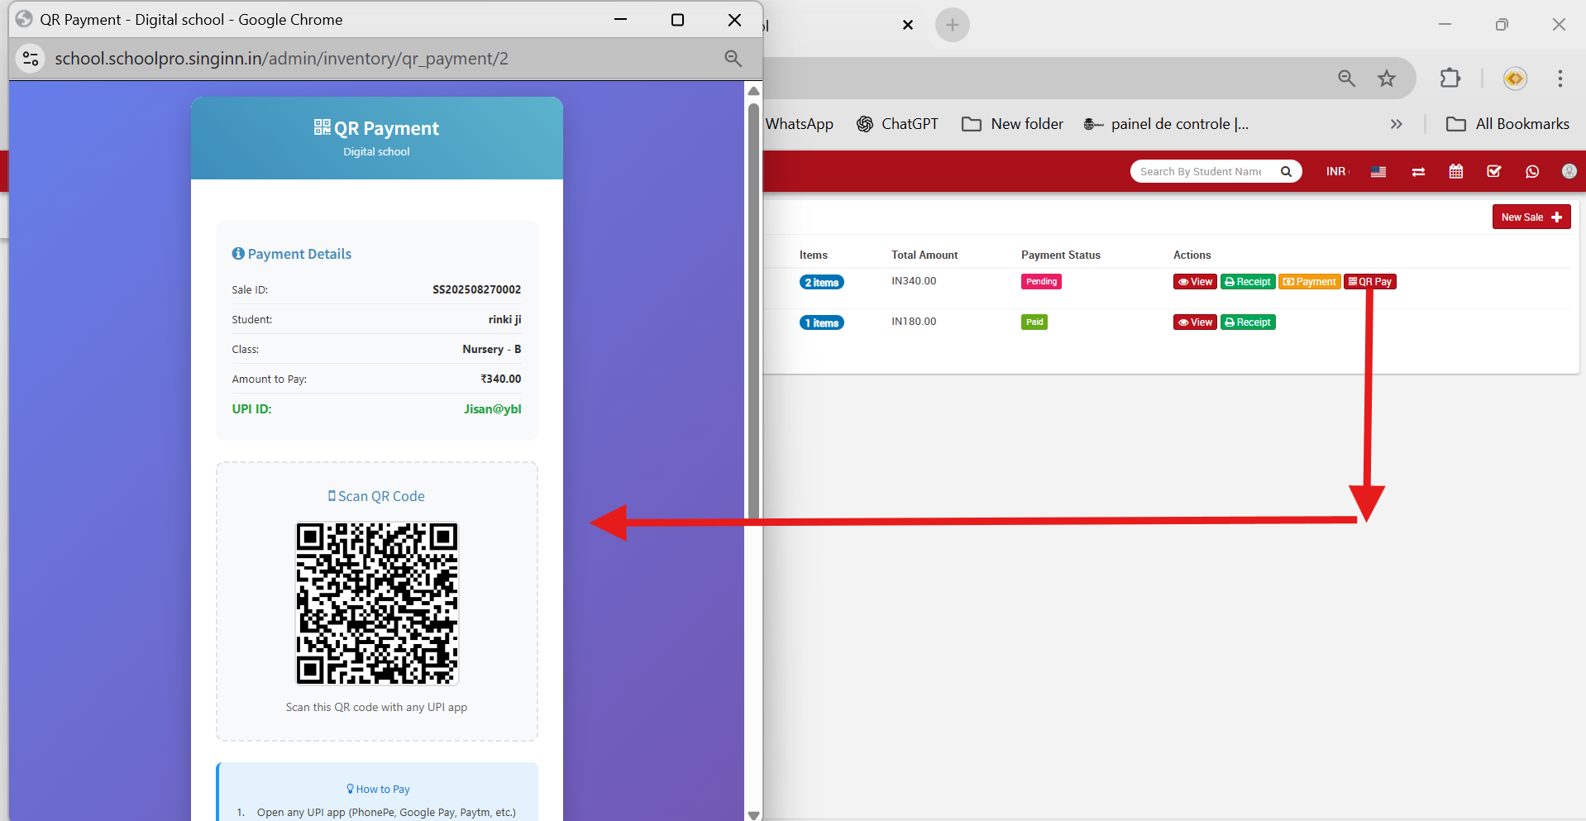The width and height of the screenshot is (1586, 821).
Task: Open the New folder bookmark folder
Action: (1013, 124)
